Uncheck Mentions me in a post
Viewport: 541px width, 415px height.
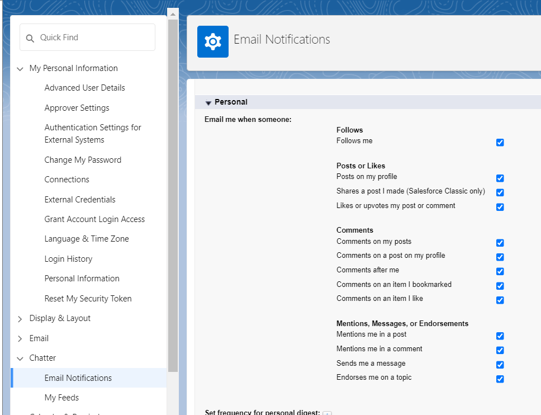click(x=500, y=336)
